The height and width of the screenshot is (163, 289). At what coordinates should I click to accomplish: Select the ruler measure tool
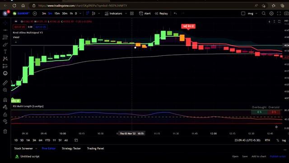5,82
